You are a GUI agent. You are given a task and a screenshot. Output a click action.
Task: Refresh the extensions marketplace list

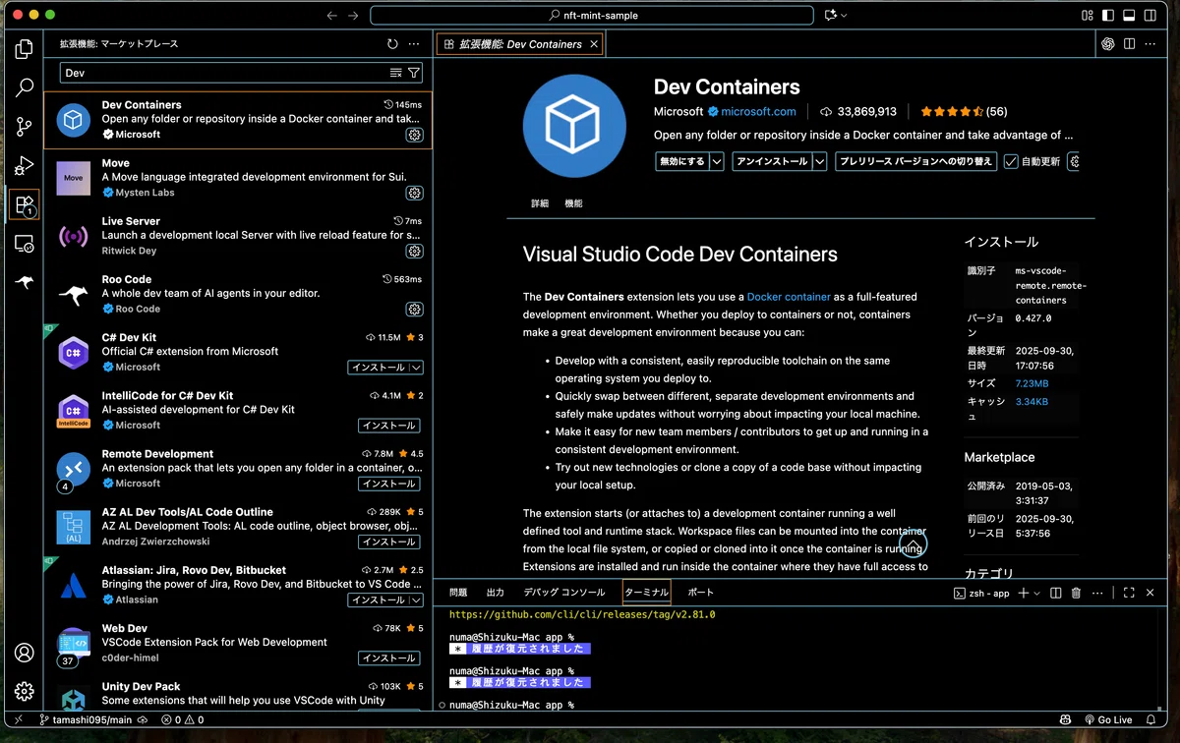tap(392, 44)
